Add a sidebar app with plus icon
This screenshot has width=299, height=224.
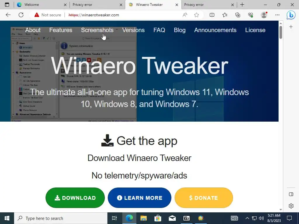[291, 27]
